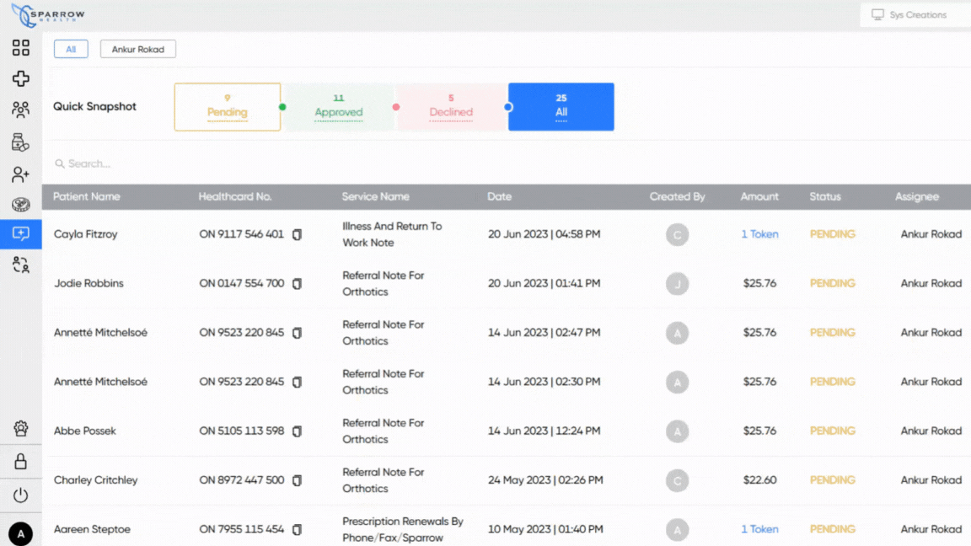971x546 pixels.
Task: Select the Approved status card
Action: tap(339, 107)
